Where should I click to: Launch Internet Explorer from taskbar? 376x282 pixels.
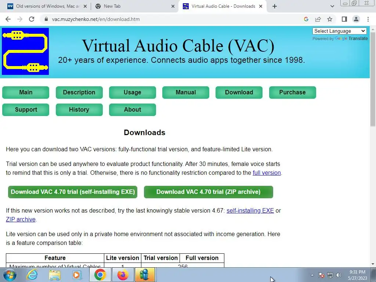pos(32,275)
